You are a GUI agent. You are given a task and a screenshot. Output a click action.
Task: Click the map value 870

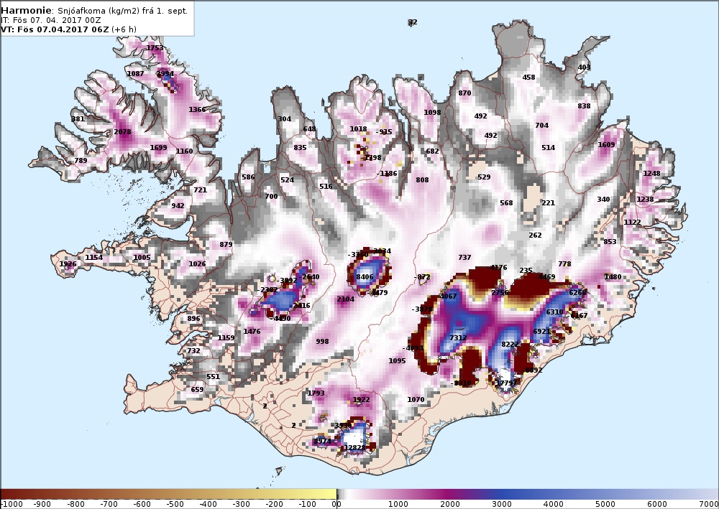point(465,93)
